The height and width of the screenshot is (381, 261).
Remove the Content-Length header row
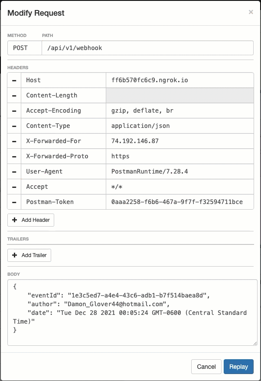pyautogui.click(x=14, y=96)
